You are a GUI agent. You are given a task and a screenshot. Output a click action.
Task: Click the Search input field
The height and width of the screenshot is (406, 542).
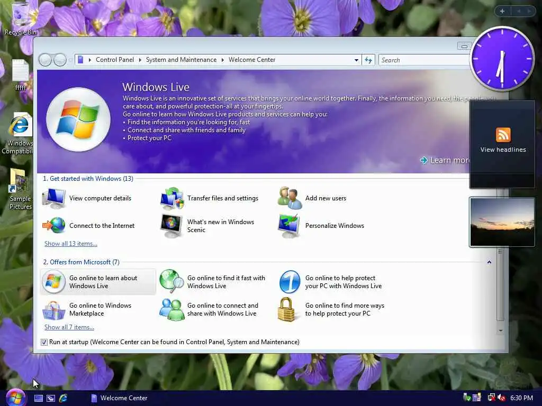tap(424, 60)
